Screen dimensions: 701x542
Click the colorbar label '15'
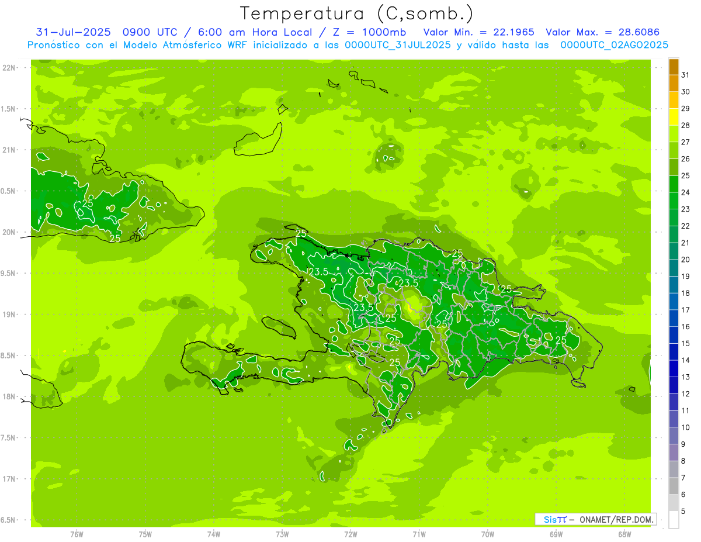[686, 344]
